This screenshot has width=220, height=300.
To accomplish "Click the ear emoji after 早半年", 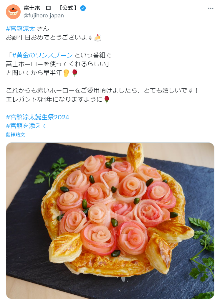I will point(66,73).
